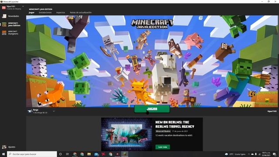Click the Minecraft Launcher taskbar icon
This screenshot has width=279, height=157.
[x=125, y=154]
